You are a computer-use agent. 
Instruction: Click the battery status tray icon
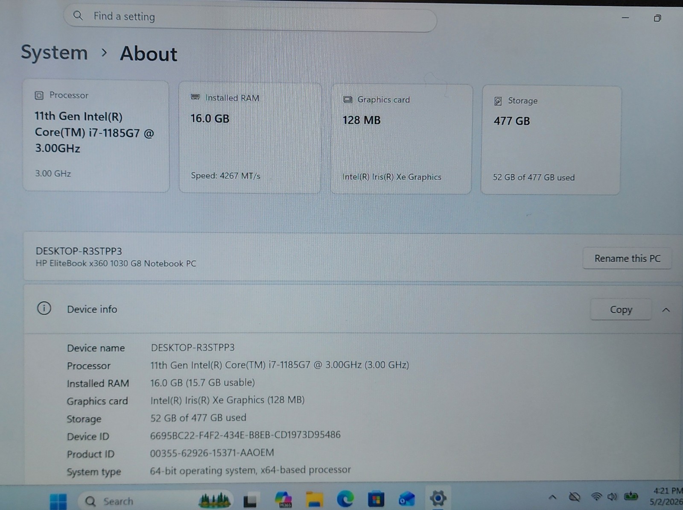(x=630, y=496)
